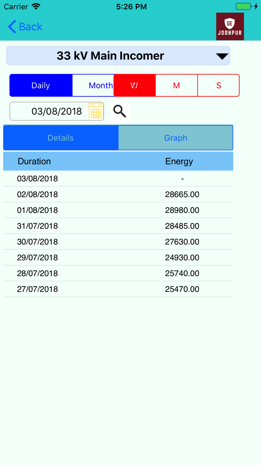Go back using the Back link

[25, 27]
